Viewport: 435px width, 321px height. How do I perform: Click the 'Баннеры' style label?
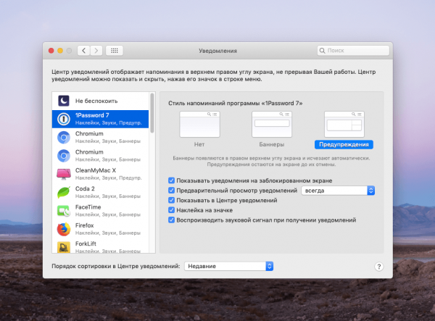272,144
